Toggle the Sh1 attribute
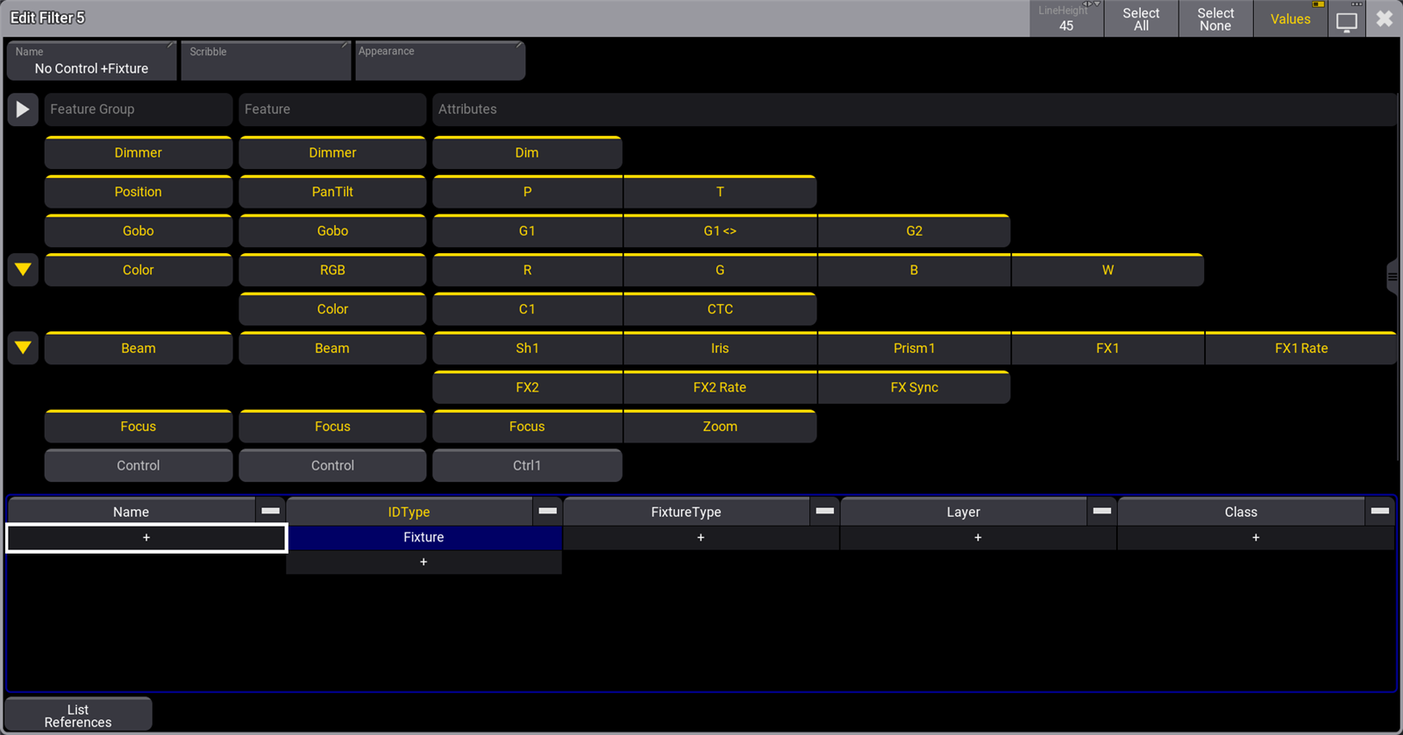 point(527,348)
